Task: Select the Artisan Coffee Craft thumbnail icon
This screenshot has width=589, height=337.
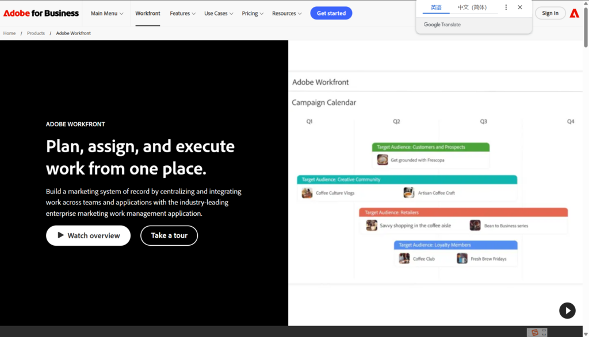Action: (x=409, y=193)
